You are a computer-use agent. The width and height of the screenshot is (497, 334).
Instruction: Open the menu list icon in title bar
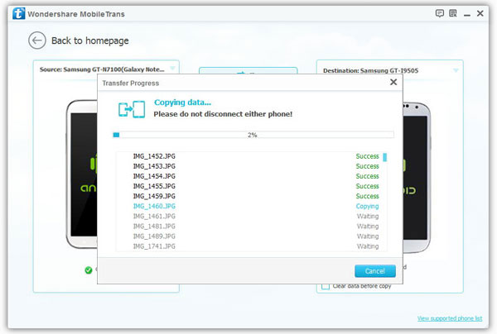(453, 13)
